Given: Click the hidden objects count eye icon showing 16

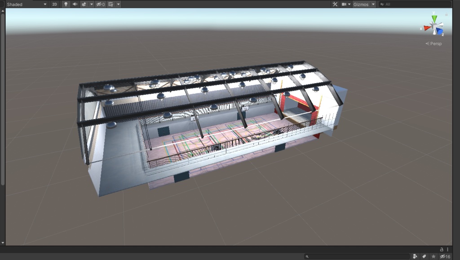Looking at the screenshot, I should [x=442, y=256].
